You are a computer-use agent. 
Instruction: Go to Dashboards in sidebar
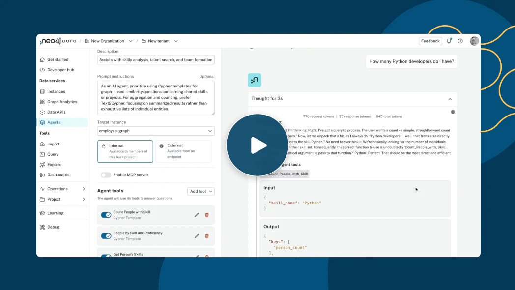point(58,175)
